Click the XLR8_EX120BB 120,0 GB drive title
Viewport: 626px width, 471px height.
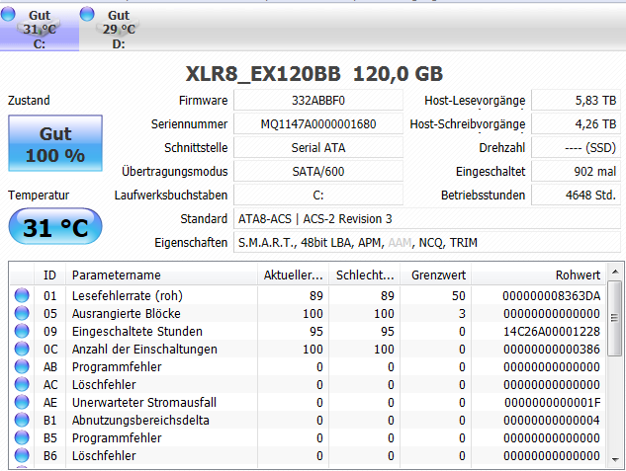pyautogui.click(x=314, y=74)
